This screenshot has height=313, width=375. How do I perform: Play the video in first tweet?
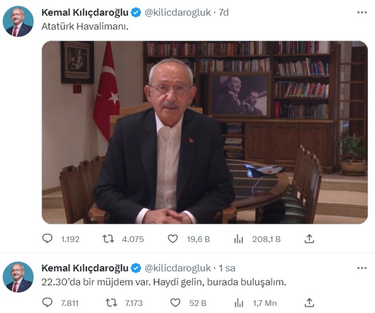pos(205,132)
